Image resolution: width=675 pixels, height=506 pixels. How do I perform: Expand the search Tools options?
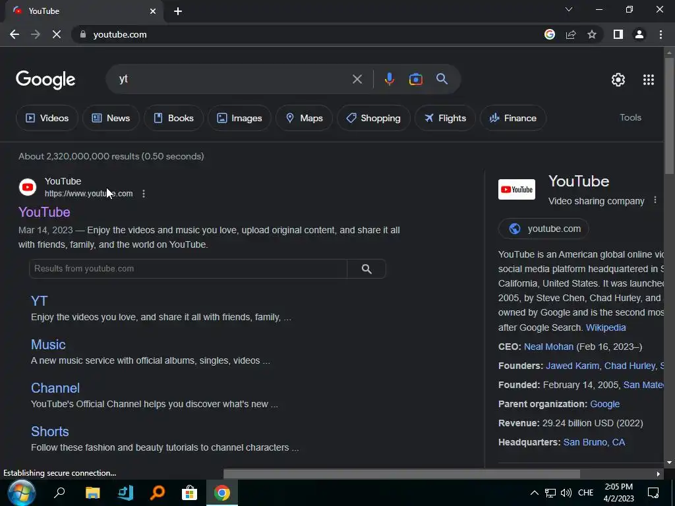(x=630, y=117)
